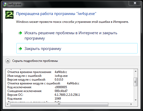This screenshot has height=111, width=143.
Task: Collapse details using the round chevron button
Action: tap(8, 61)
